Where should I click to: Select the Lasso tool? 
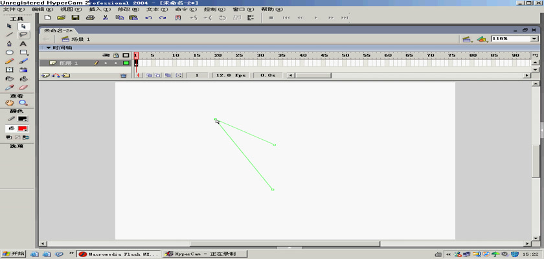23,35
